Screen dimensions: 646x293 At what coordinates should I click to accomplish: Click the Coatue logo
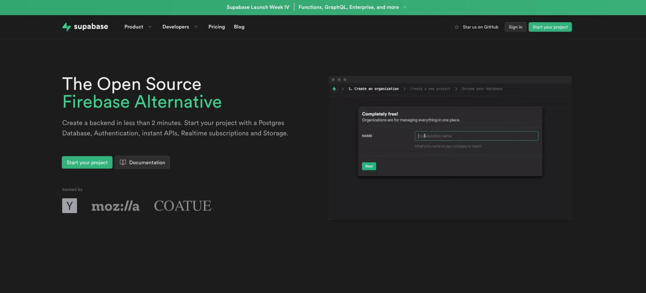click(x=183, y=206)
